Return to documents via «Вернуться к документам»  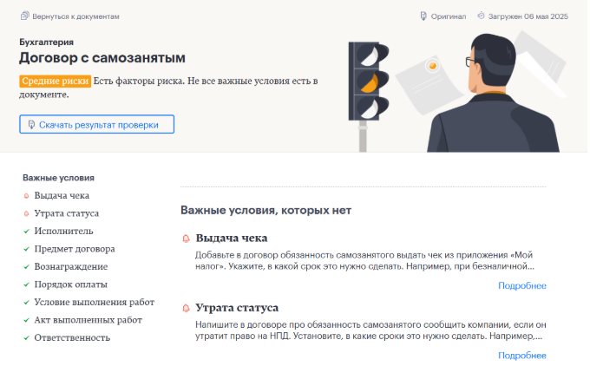75,16
